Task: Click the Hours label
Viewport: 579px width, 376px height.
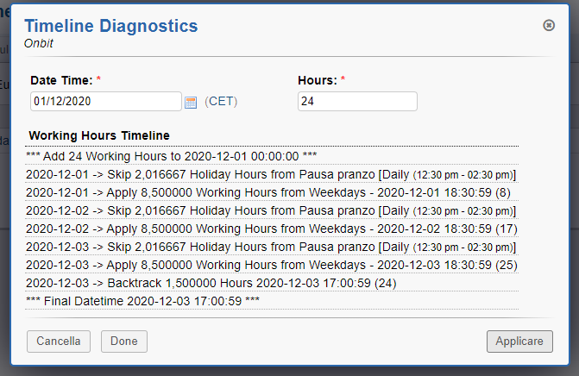Action: click(317, 80)
